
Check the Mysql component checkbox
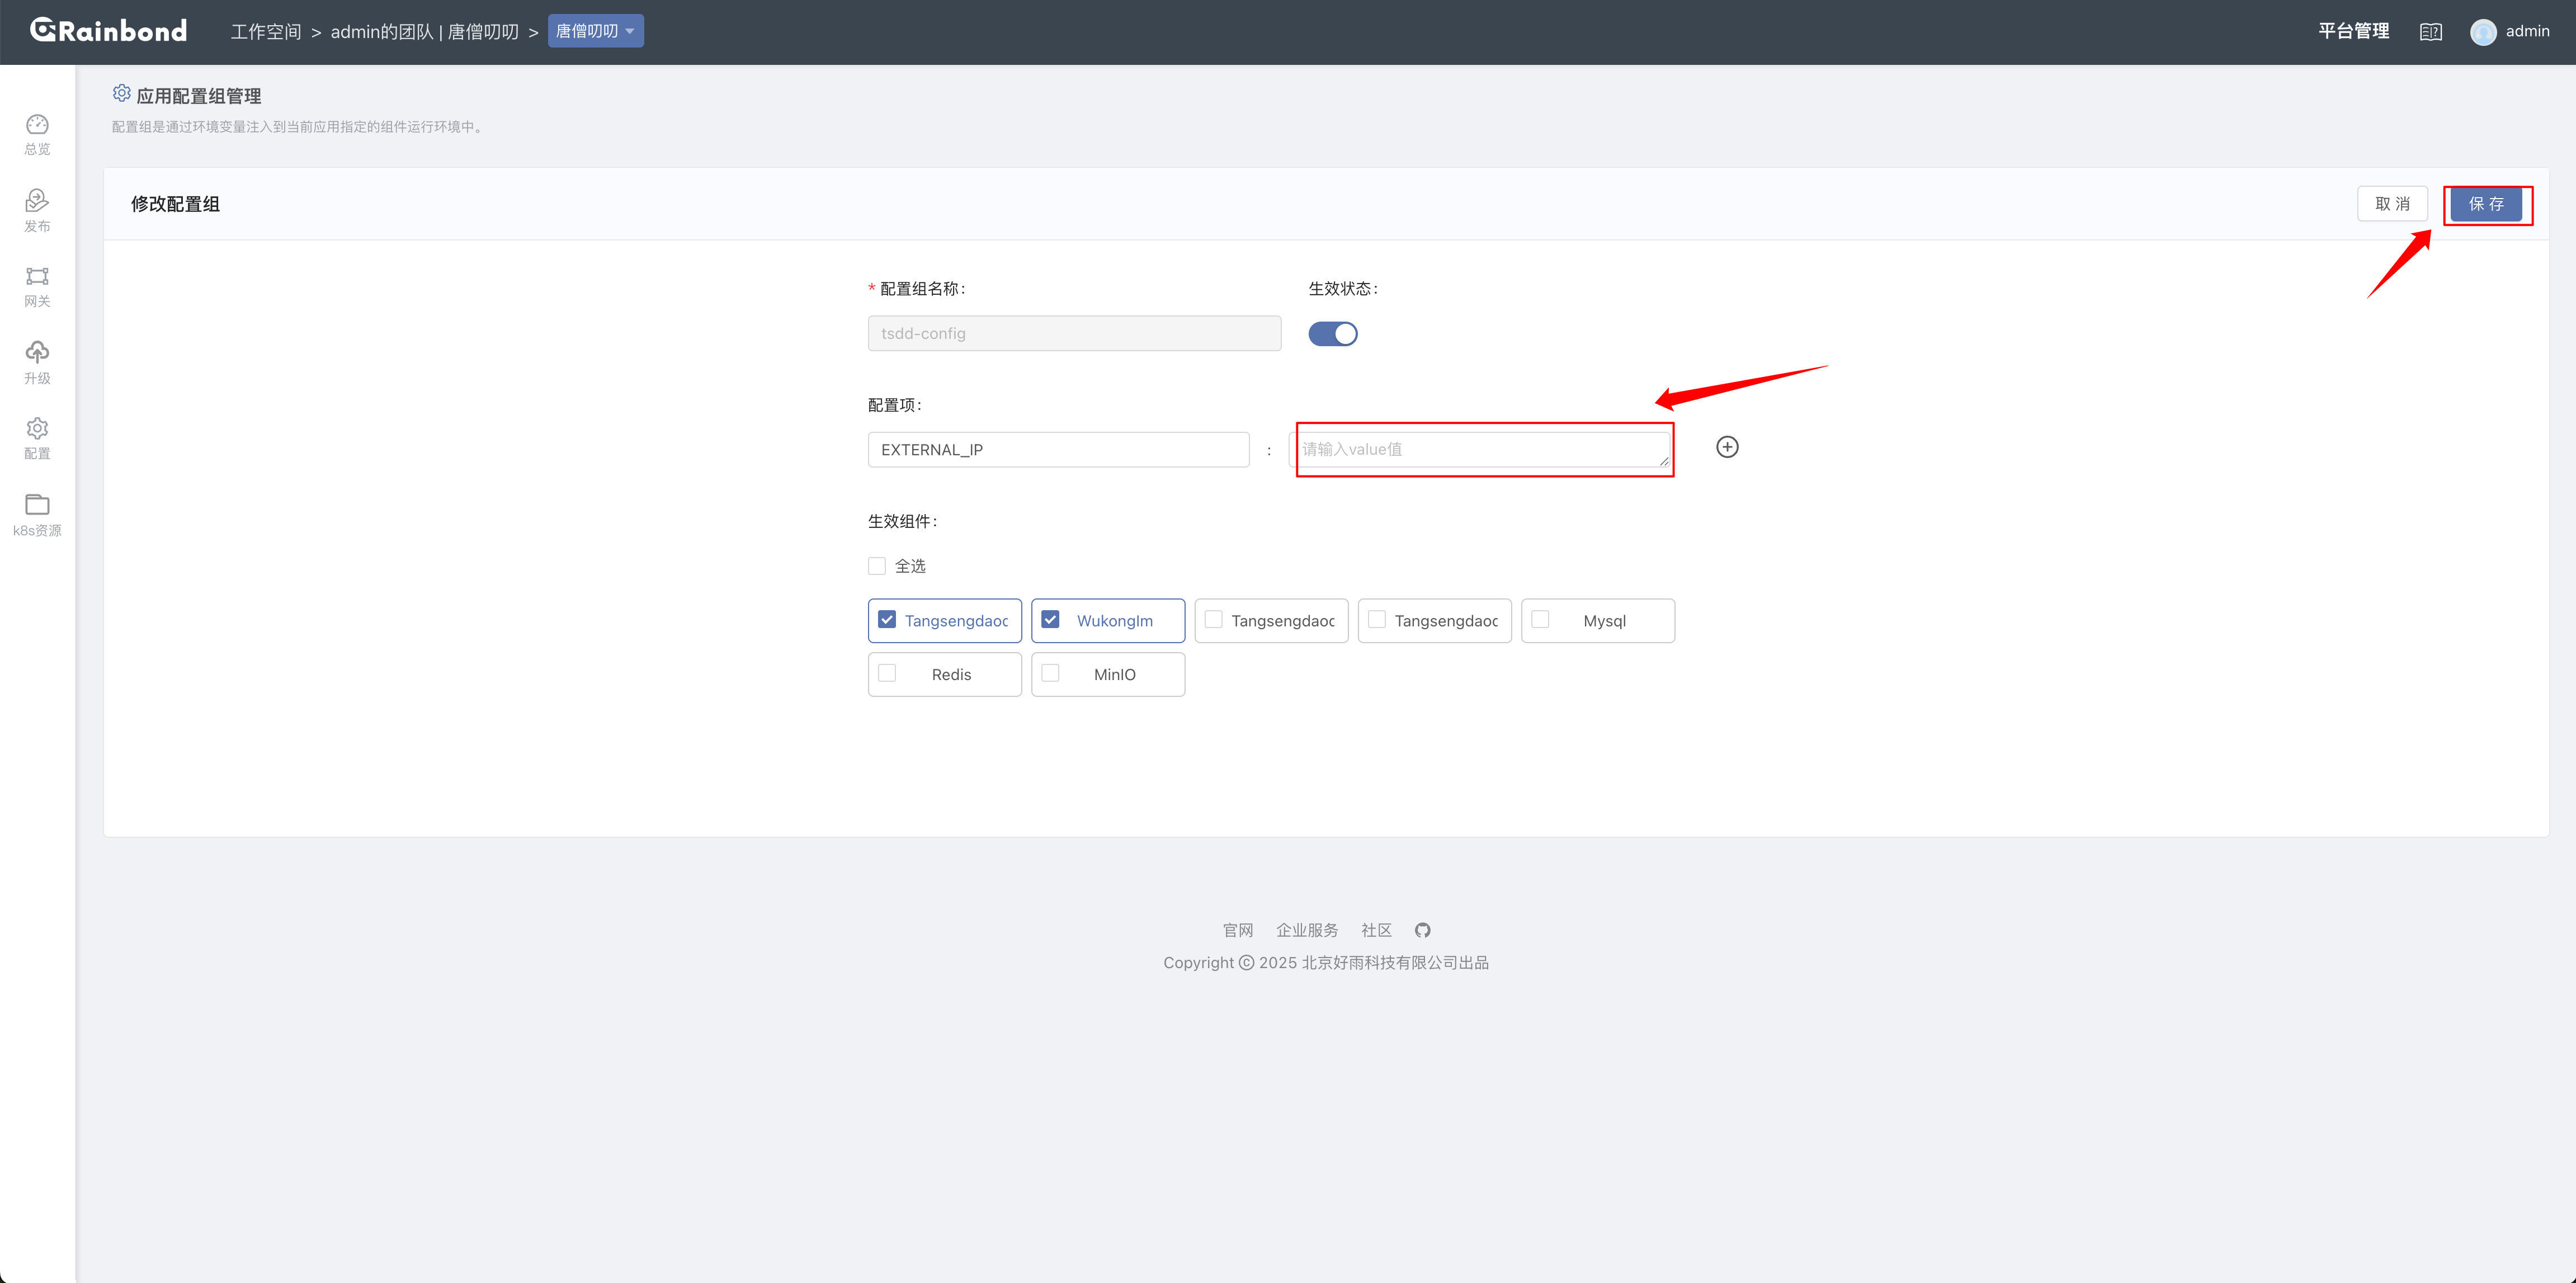pyautogui.click(x=1540, y=620)
